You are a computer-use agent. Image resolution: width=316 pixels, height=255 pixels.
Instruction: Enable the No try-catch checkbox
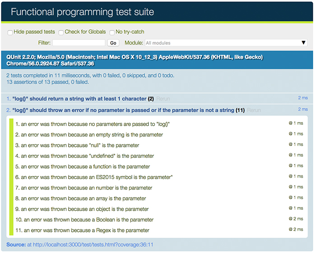[112, 33]
